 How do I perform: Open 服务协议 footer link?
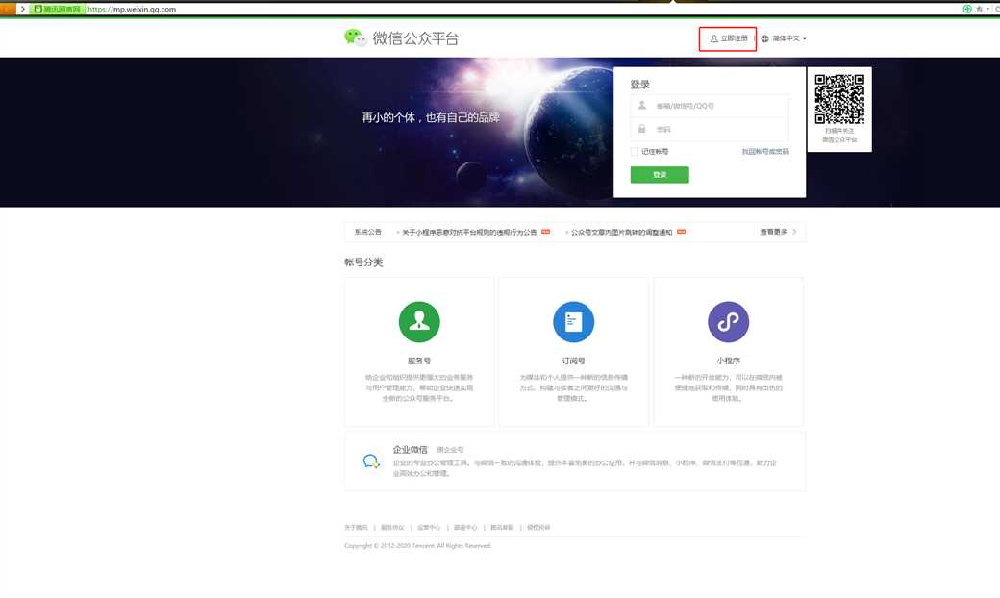pos(392,527)
